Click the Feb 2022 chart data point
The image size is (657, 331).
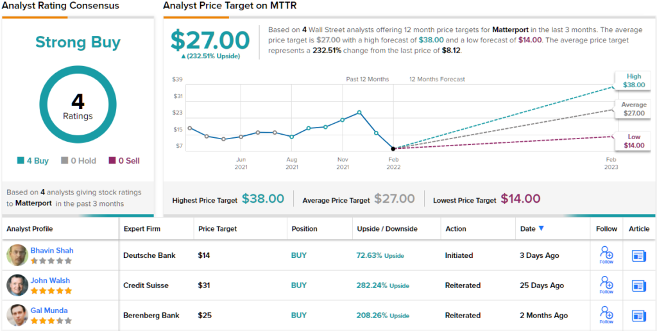[393, 148]
